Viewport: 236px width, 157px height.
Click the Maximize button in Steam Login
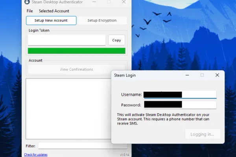[202, 75]
